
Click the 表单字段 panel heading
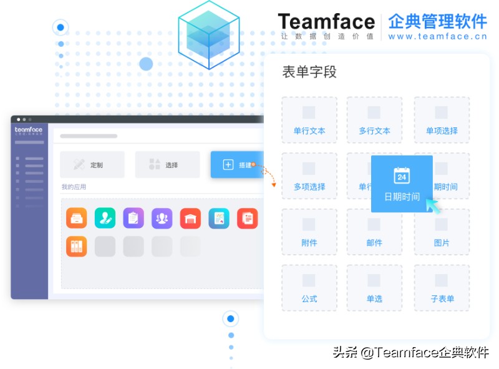pyautogui.click(x=309, y=72)
